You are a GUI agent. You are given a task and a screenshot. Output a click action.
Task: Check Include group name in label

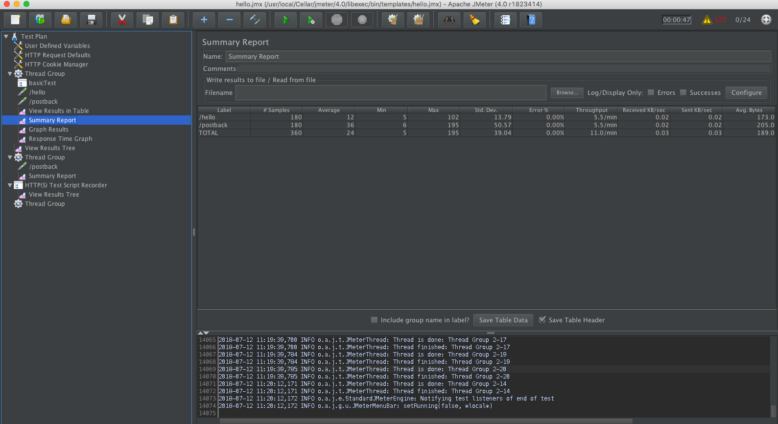pyautogui.click(x=374, y=320)
